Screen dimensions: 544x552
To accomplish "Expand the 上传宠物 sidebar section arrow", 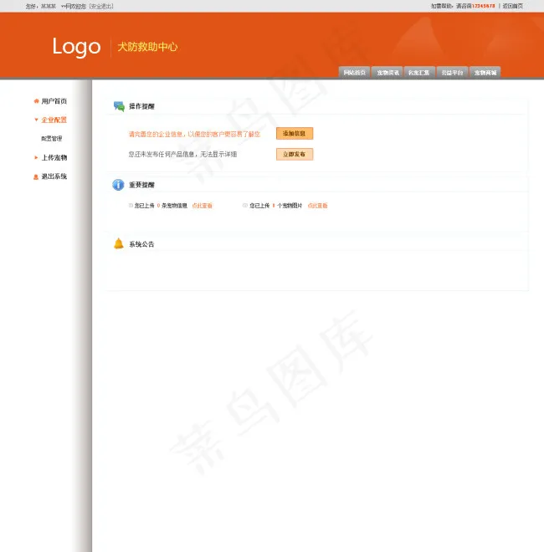I will [x=36, y=157].
